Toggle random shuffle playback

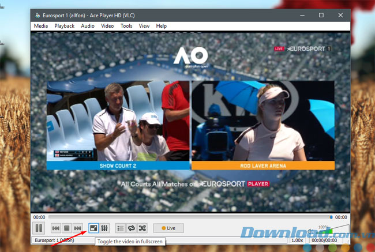click(x=142, y=228)
